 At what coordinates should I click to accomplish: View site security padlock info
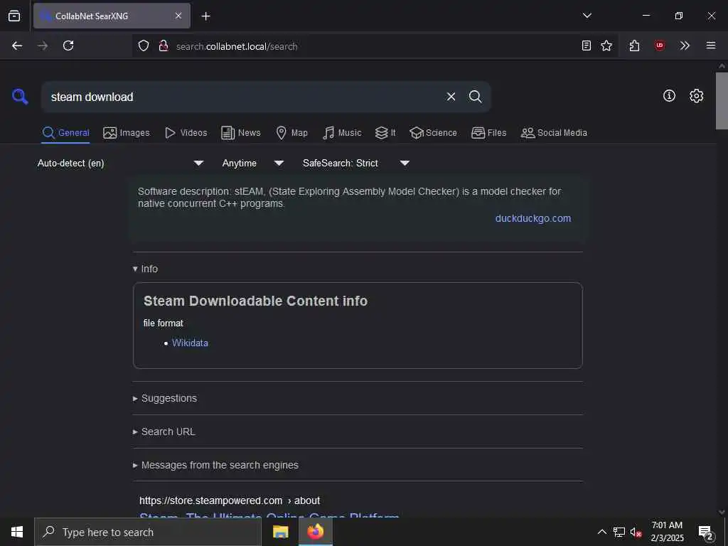coord(164,45)
